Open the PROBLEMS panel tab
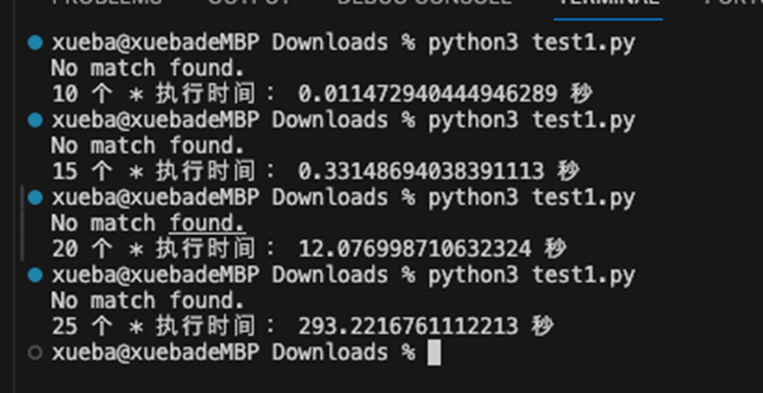This screenshot has height=393, width=763. point(107,3)
